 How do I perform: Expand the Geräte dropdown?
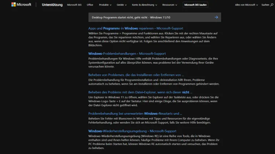(x=121, y=5)
